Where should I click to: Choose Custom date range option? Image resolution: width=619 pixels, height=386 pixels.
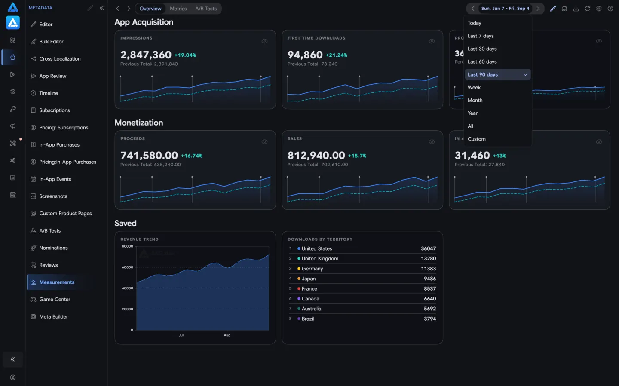[498, 139]
